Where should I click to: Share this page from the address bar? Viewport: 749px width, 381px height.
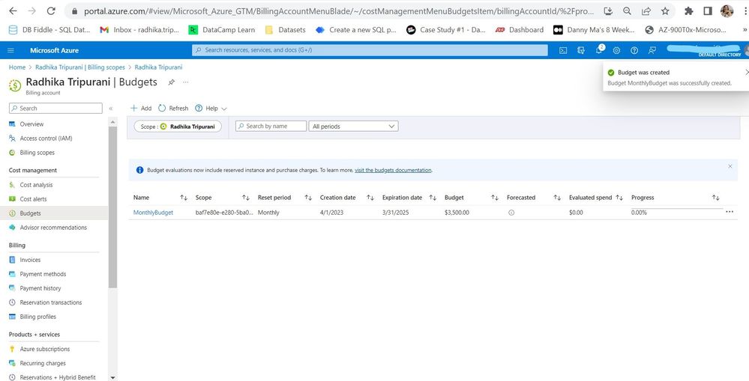tap(646, 10)
